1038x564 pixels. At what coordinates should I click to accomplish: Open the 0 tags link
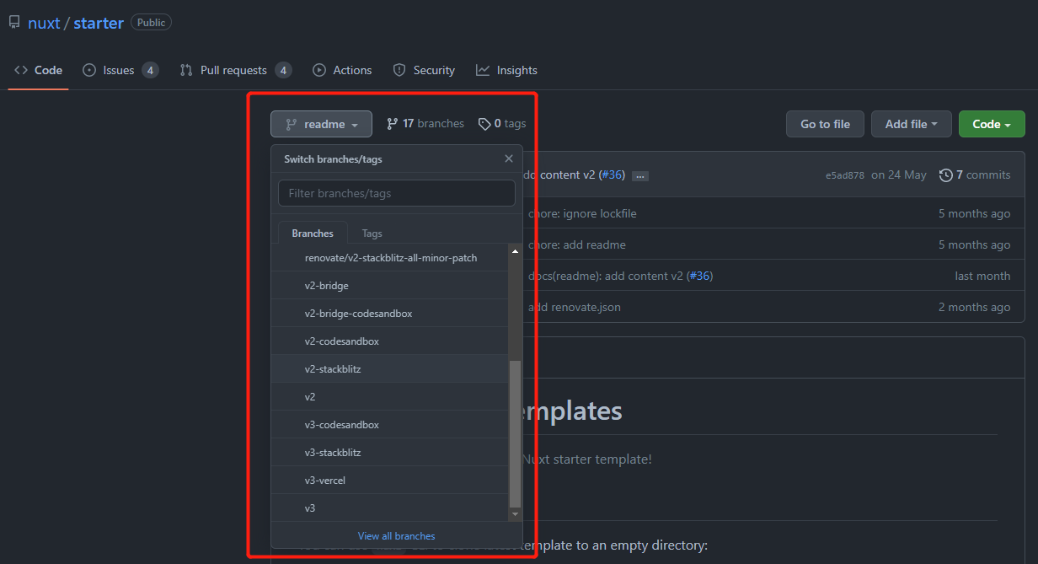point(502,123)
